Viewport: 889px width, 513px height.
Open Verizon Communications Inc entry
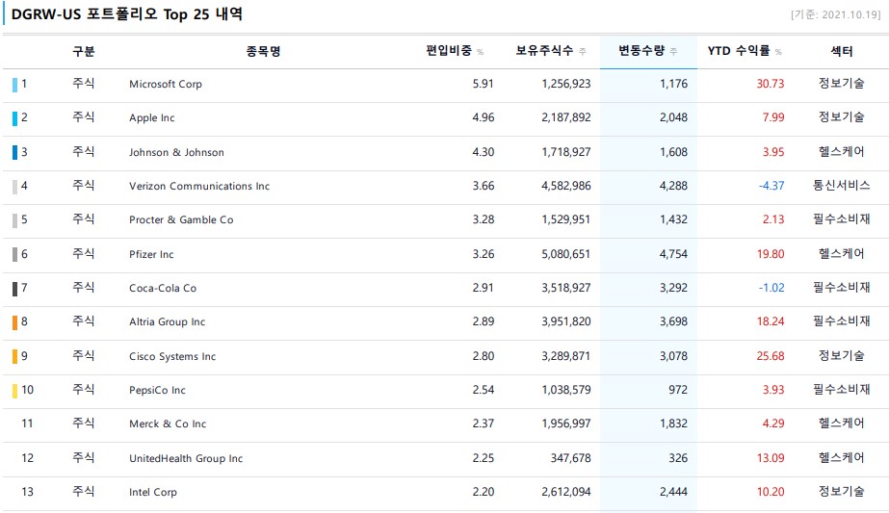199,186
